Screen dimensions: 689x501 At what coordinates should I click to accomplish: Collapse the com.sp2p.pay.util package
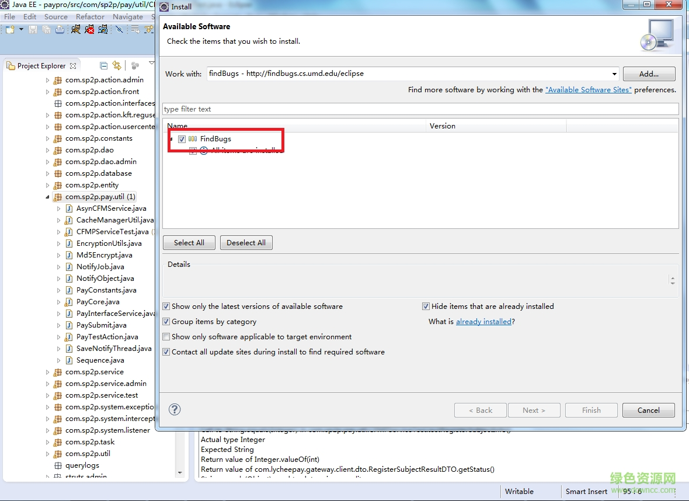tap(48, 197)
